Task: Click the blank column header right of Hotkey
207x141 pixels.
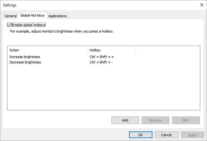Action: pos(168,50)
